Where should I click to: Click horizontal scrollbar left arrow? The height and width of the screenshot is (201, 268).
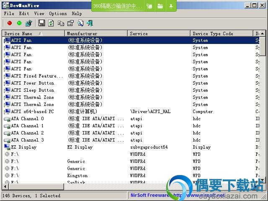[x=5, y=186]
